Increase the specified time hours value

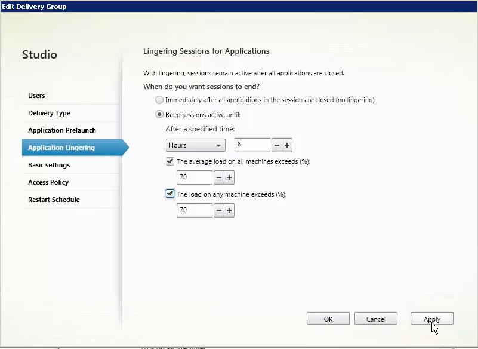tap(287, 145)
